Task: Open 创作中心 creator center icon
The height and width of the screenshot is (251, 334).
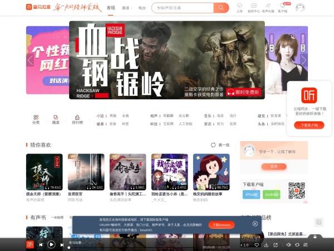Action: (254, 6)
